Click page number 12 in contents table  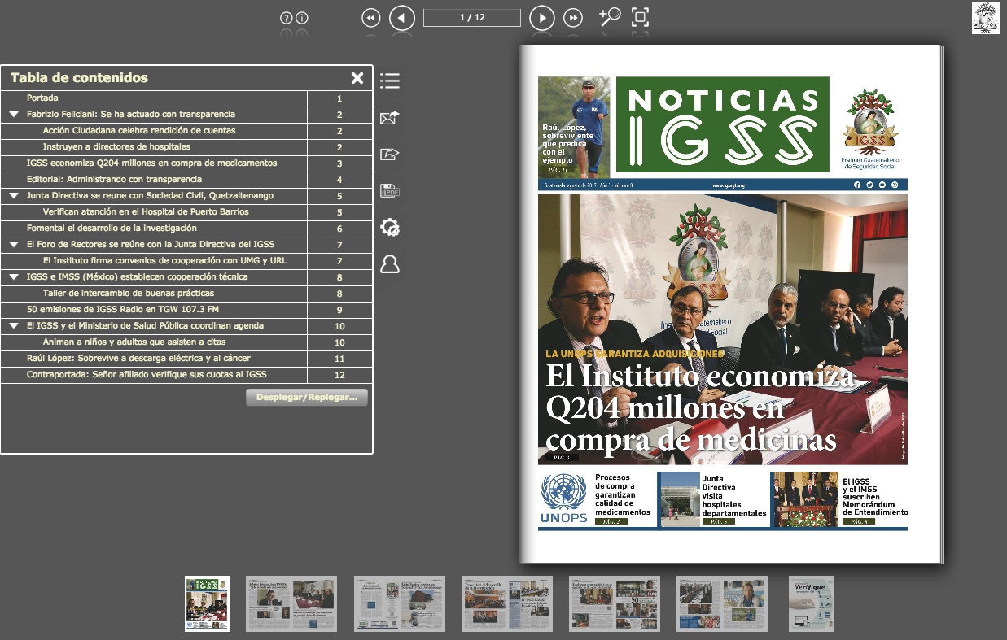click(339, 375)
